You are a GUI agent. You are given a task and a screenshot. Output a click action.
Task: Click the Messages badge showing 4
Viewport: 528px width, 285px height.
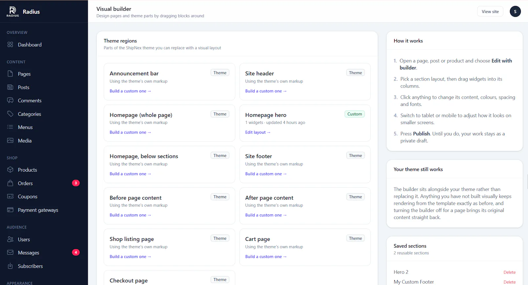click(x=76, y=252)
